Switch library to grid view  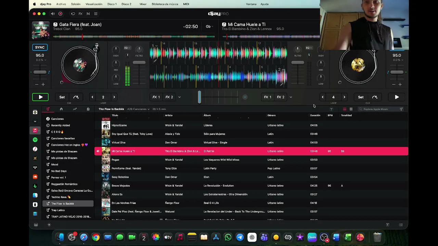coord(351,109)
